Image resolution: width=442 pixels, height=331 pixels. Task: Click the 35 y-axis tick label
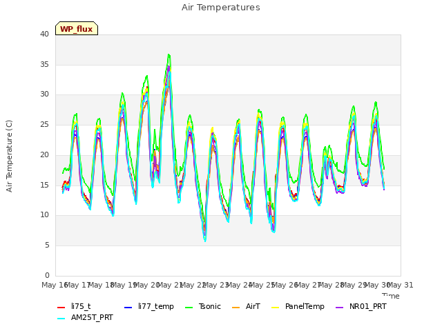[44, 64]
